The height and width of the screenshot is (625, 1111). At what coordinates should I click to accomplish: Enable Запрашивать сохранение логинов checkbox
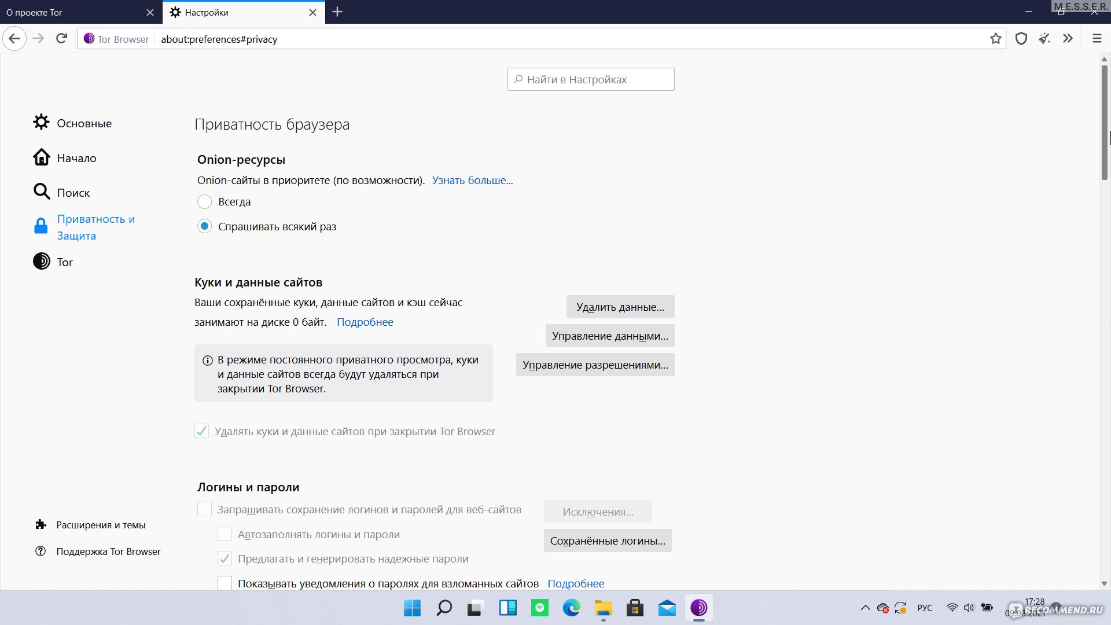coord(204,509)
